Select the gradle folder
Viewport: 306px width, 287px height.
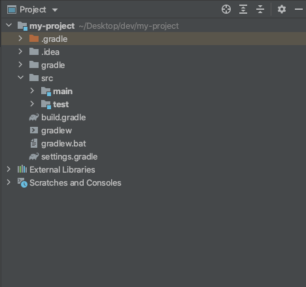(53, 65)
